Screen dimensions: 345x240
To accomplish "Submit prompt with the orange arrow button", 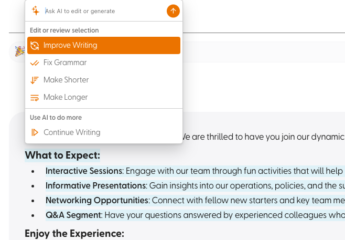I will (173, 11).
